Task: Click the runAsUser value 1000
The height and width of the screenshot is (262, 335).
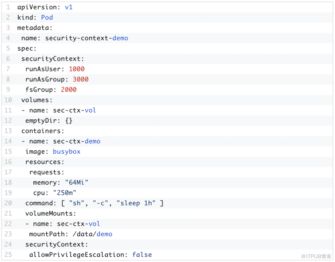Action: click(x=76, y=69)
